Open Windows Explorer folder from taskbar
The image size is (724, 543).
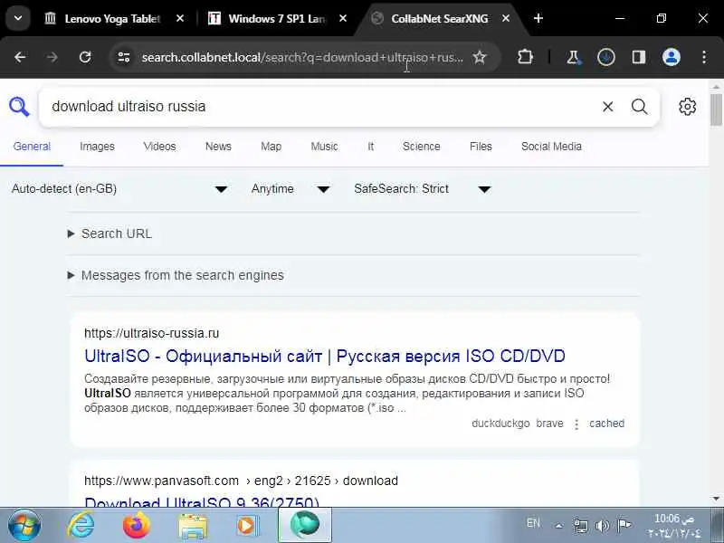[x=193, y=526]
